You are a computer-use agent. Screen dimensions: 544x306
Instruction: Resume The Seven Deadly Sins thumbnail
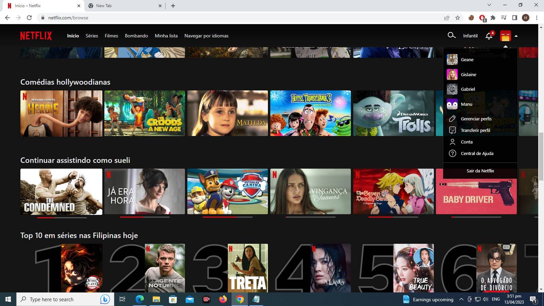(x=393, y=191)
